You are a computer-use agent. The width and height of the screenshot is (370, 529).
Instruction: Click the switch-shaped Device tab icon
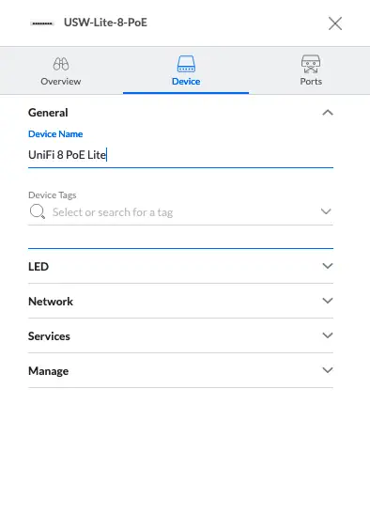click(186, 64)
